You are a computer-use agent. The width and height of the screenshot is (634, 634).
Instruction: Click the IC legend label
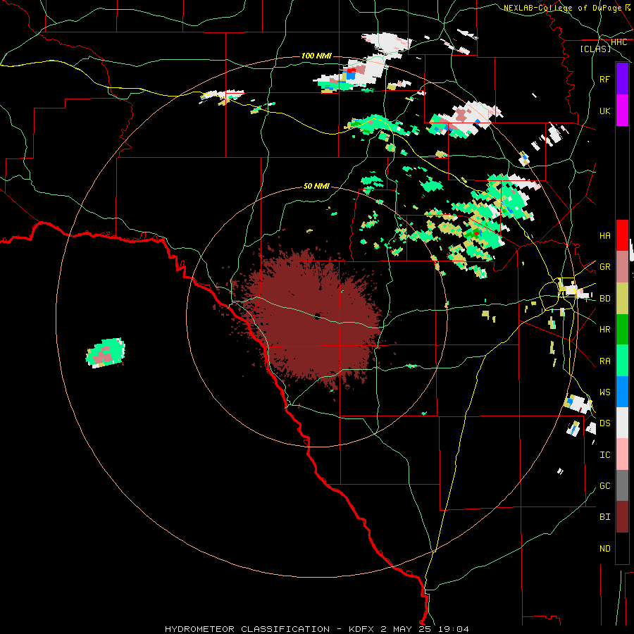pyautogui.click(x=604, y=455)
